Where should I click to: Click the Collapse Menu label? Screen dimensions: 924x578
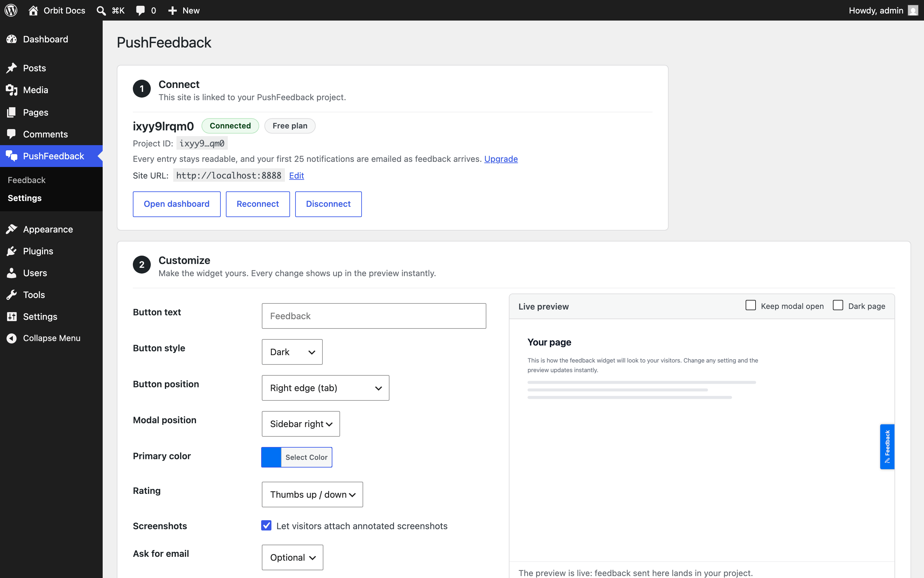pyautogui.click(x=52, y=338)
